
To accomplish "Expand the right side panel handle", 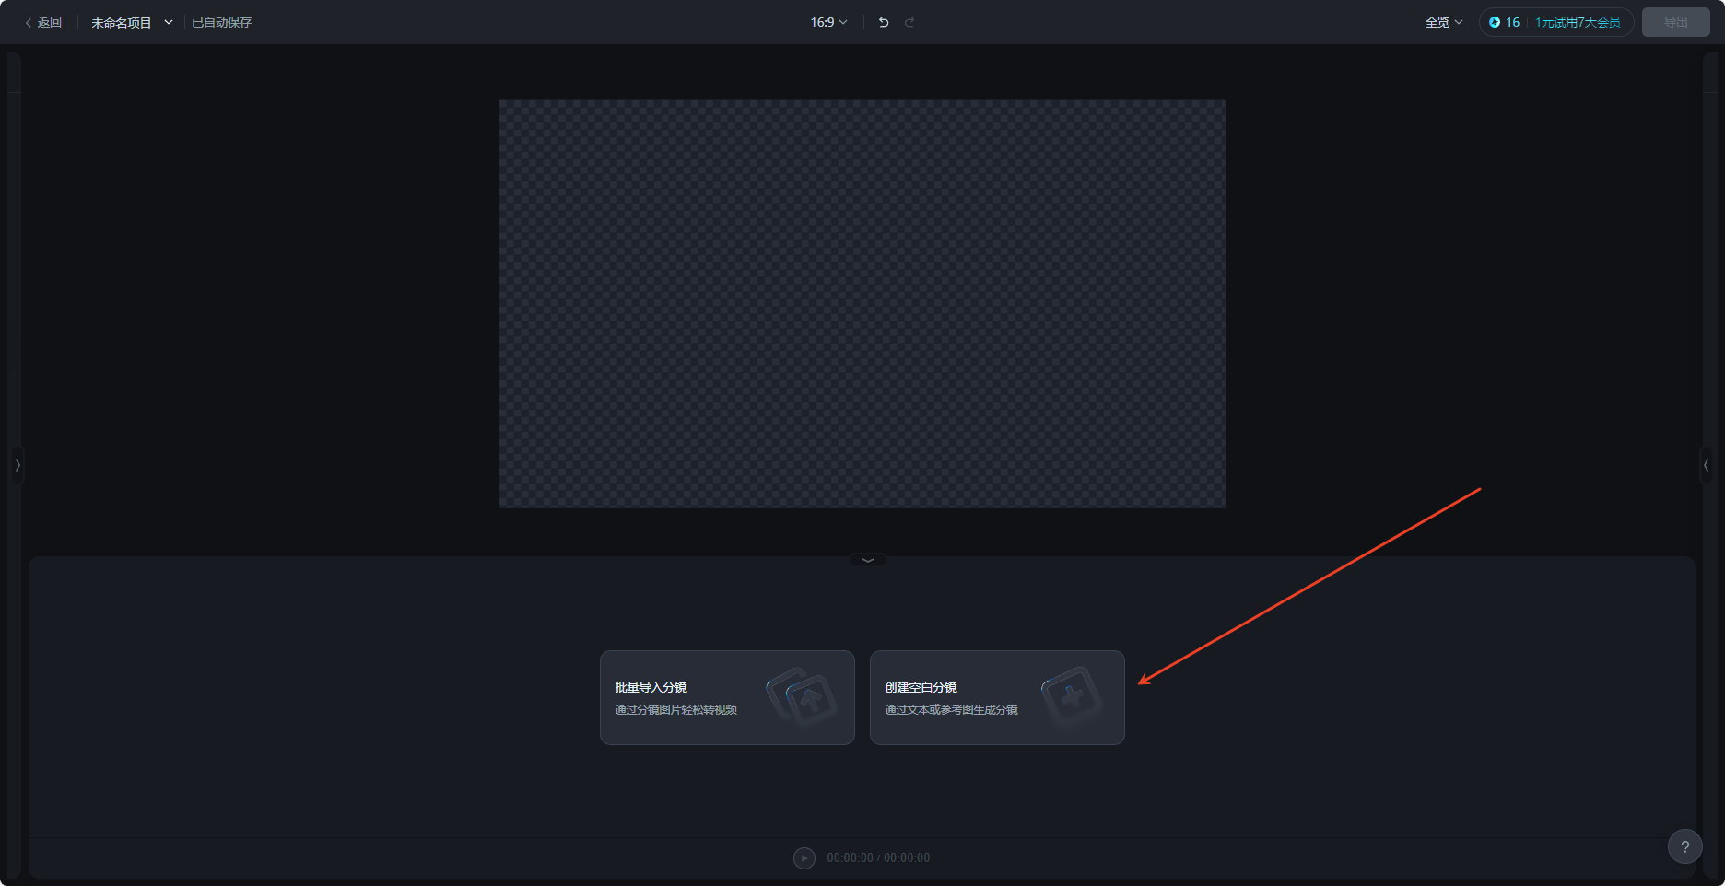I will pyautogui.click(x=1706, y=465).
